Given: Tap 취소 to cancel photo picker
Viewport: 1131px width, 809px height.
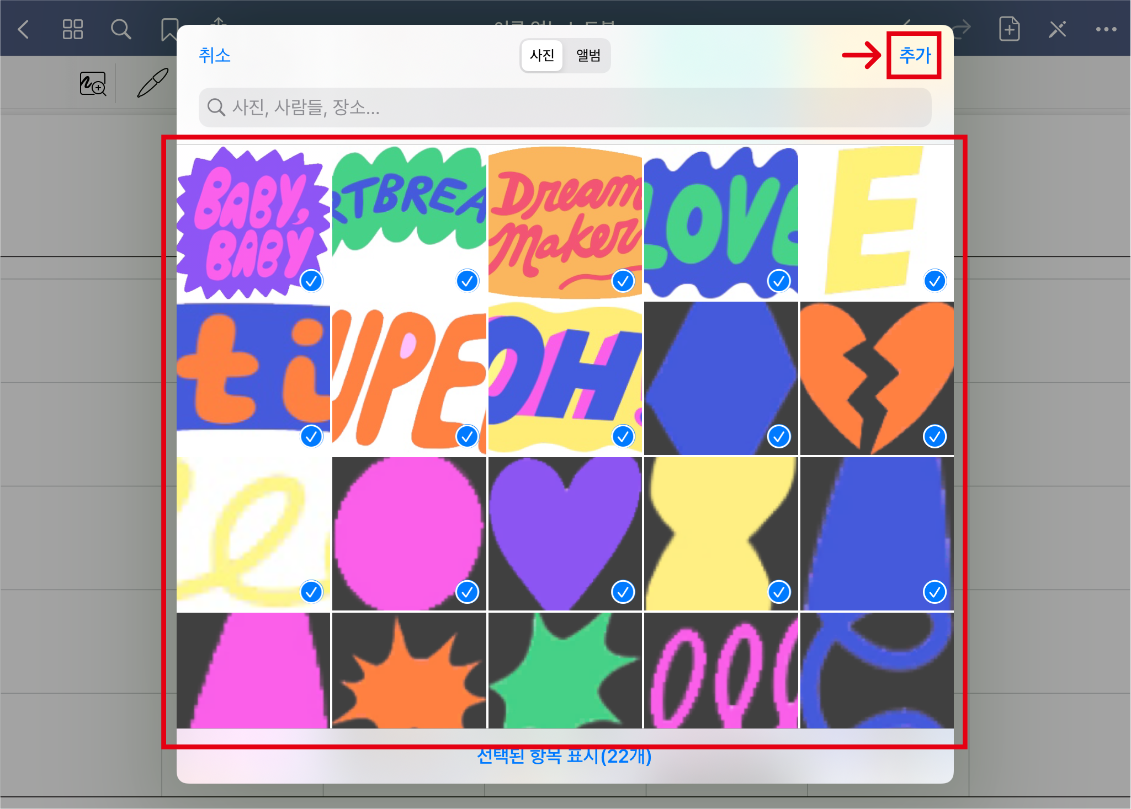Looking at the screenshot, I should tap(215, 55).
